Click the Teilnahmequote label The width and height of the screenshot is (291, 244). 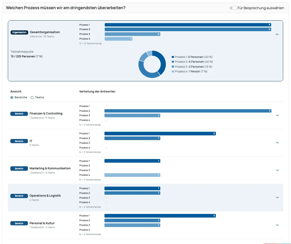(x=22, y=52)
